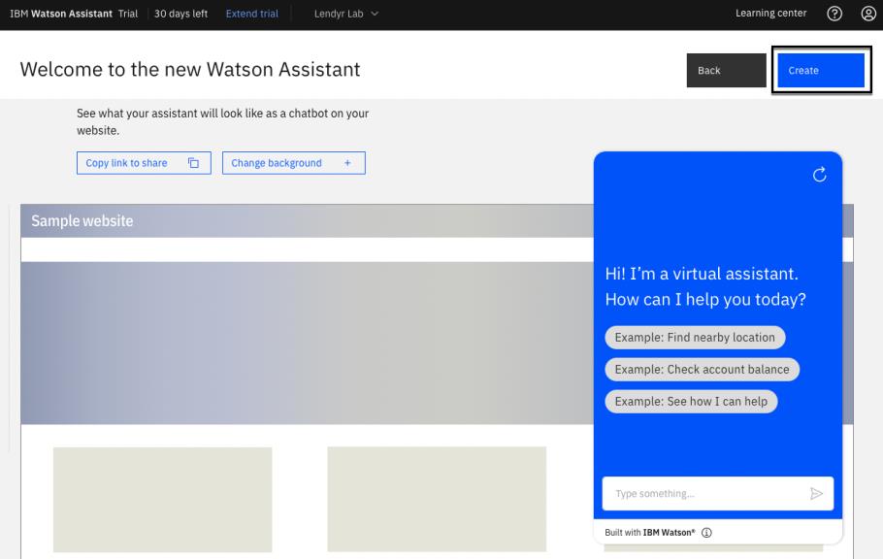Viewport: 883px width, 559px height.
Task: Click Hi! I'm a virtual assistant greeting
Action: [x=705, y=286]
